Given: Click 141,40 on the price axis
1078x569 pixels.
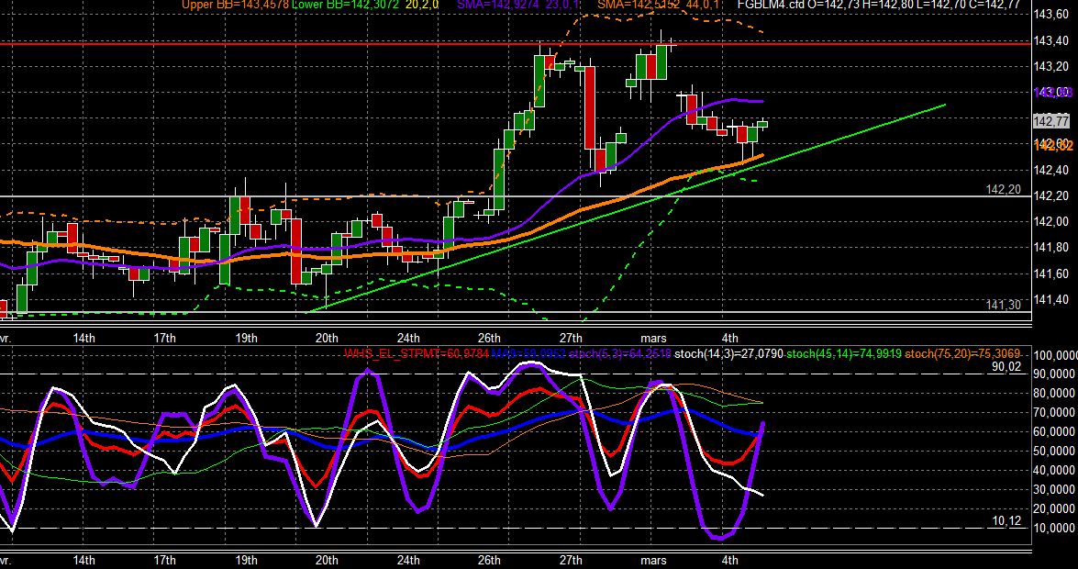Looking at the screenshot, I should [x=1051, y=300].
